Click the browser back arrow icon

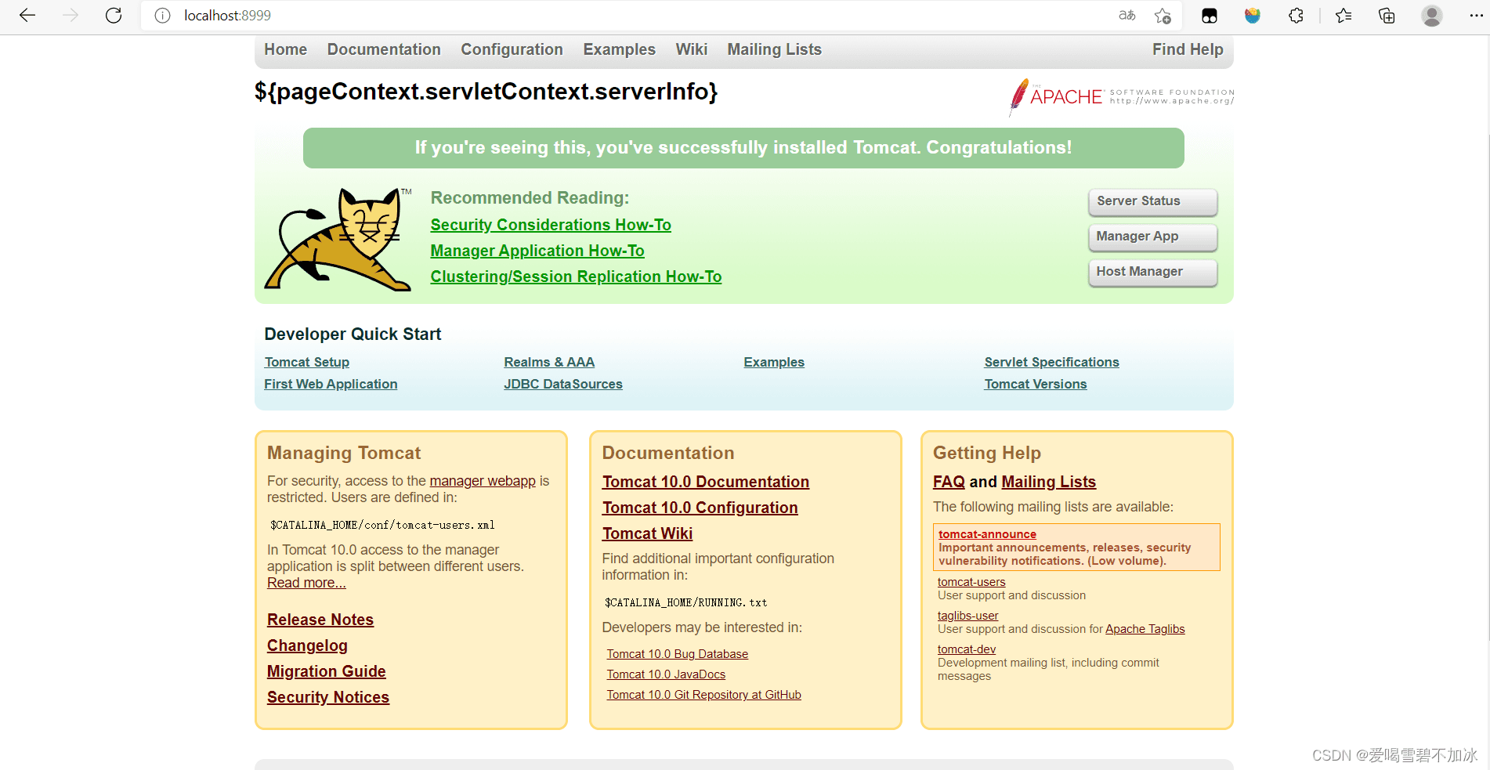coord(27,16)
